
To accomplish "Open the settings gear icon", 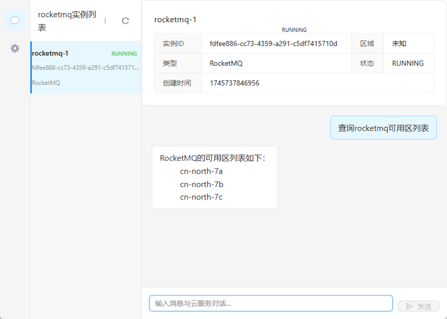I will pos(15,48).
